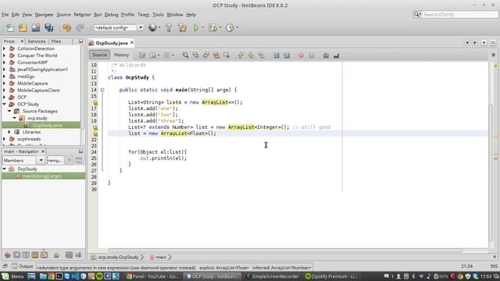This screenshot has width=500, height=281.
Task: Click the red Start Macro Recording icon
Action: pos(301,55)
